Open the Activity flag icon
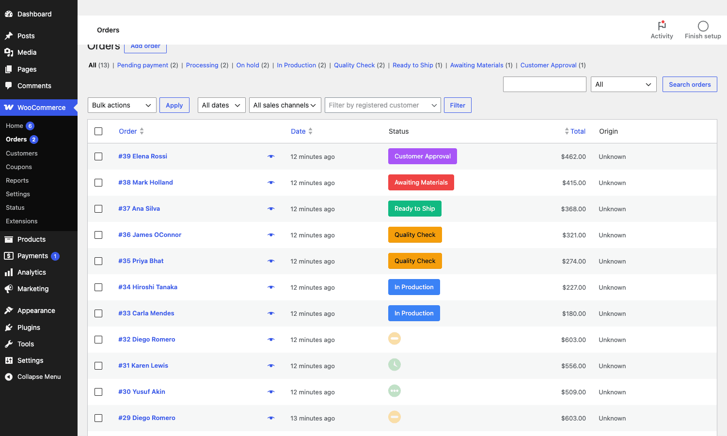The width and height of the screenshot is (727, 436). click(662, 26)
